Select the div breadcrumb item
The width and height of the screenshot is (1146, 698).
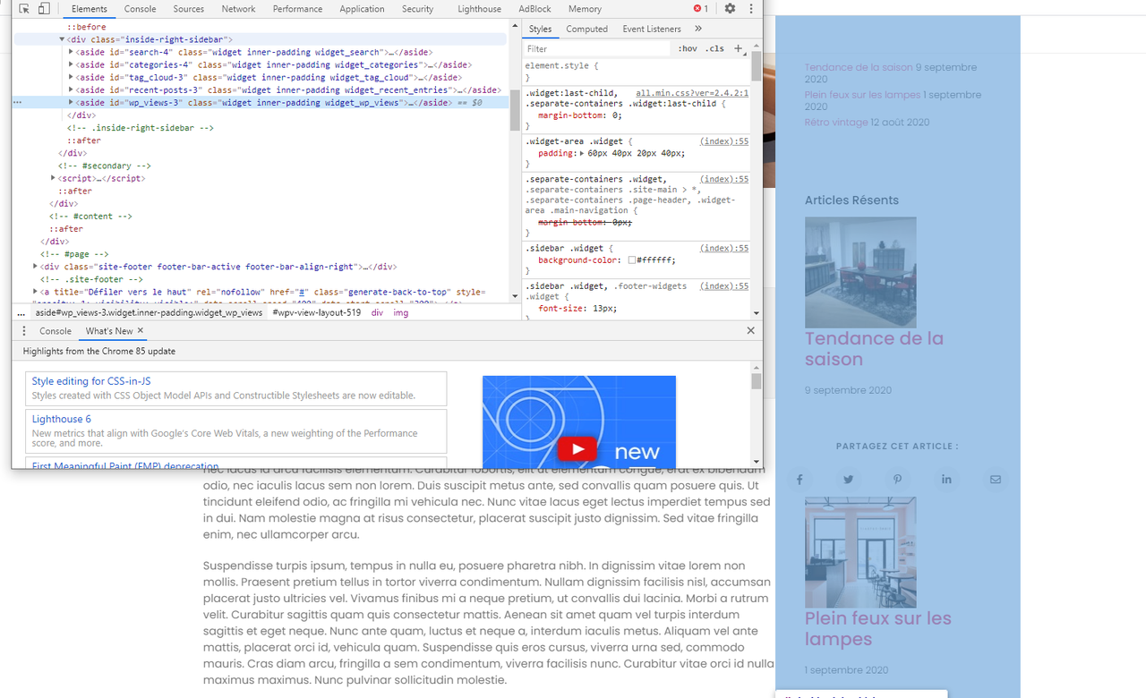pos(377,313)
